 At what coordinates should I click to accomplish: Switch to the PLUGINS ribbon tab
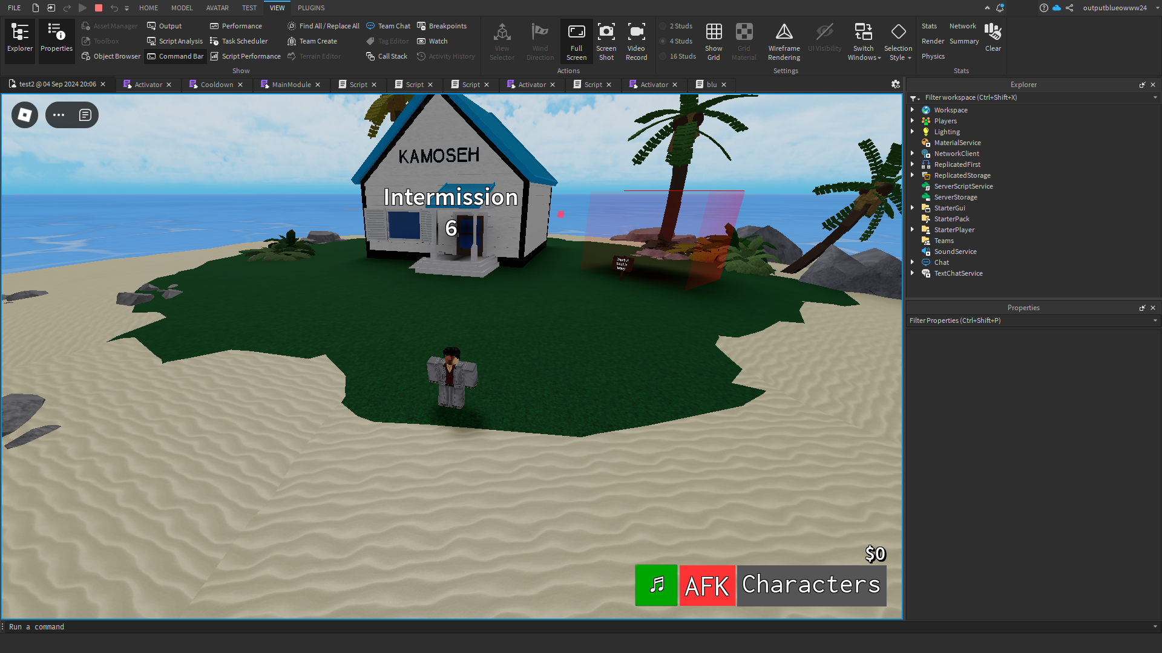(x=311, y=8)
